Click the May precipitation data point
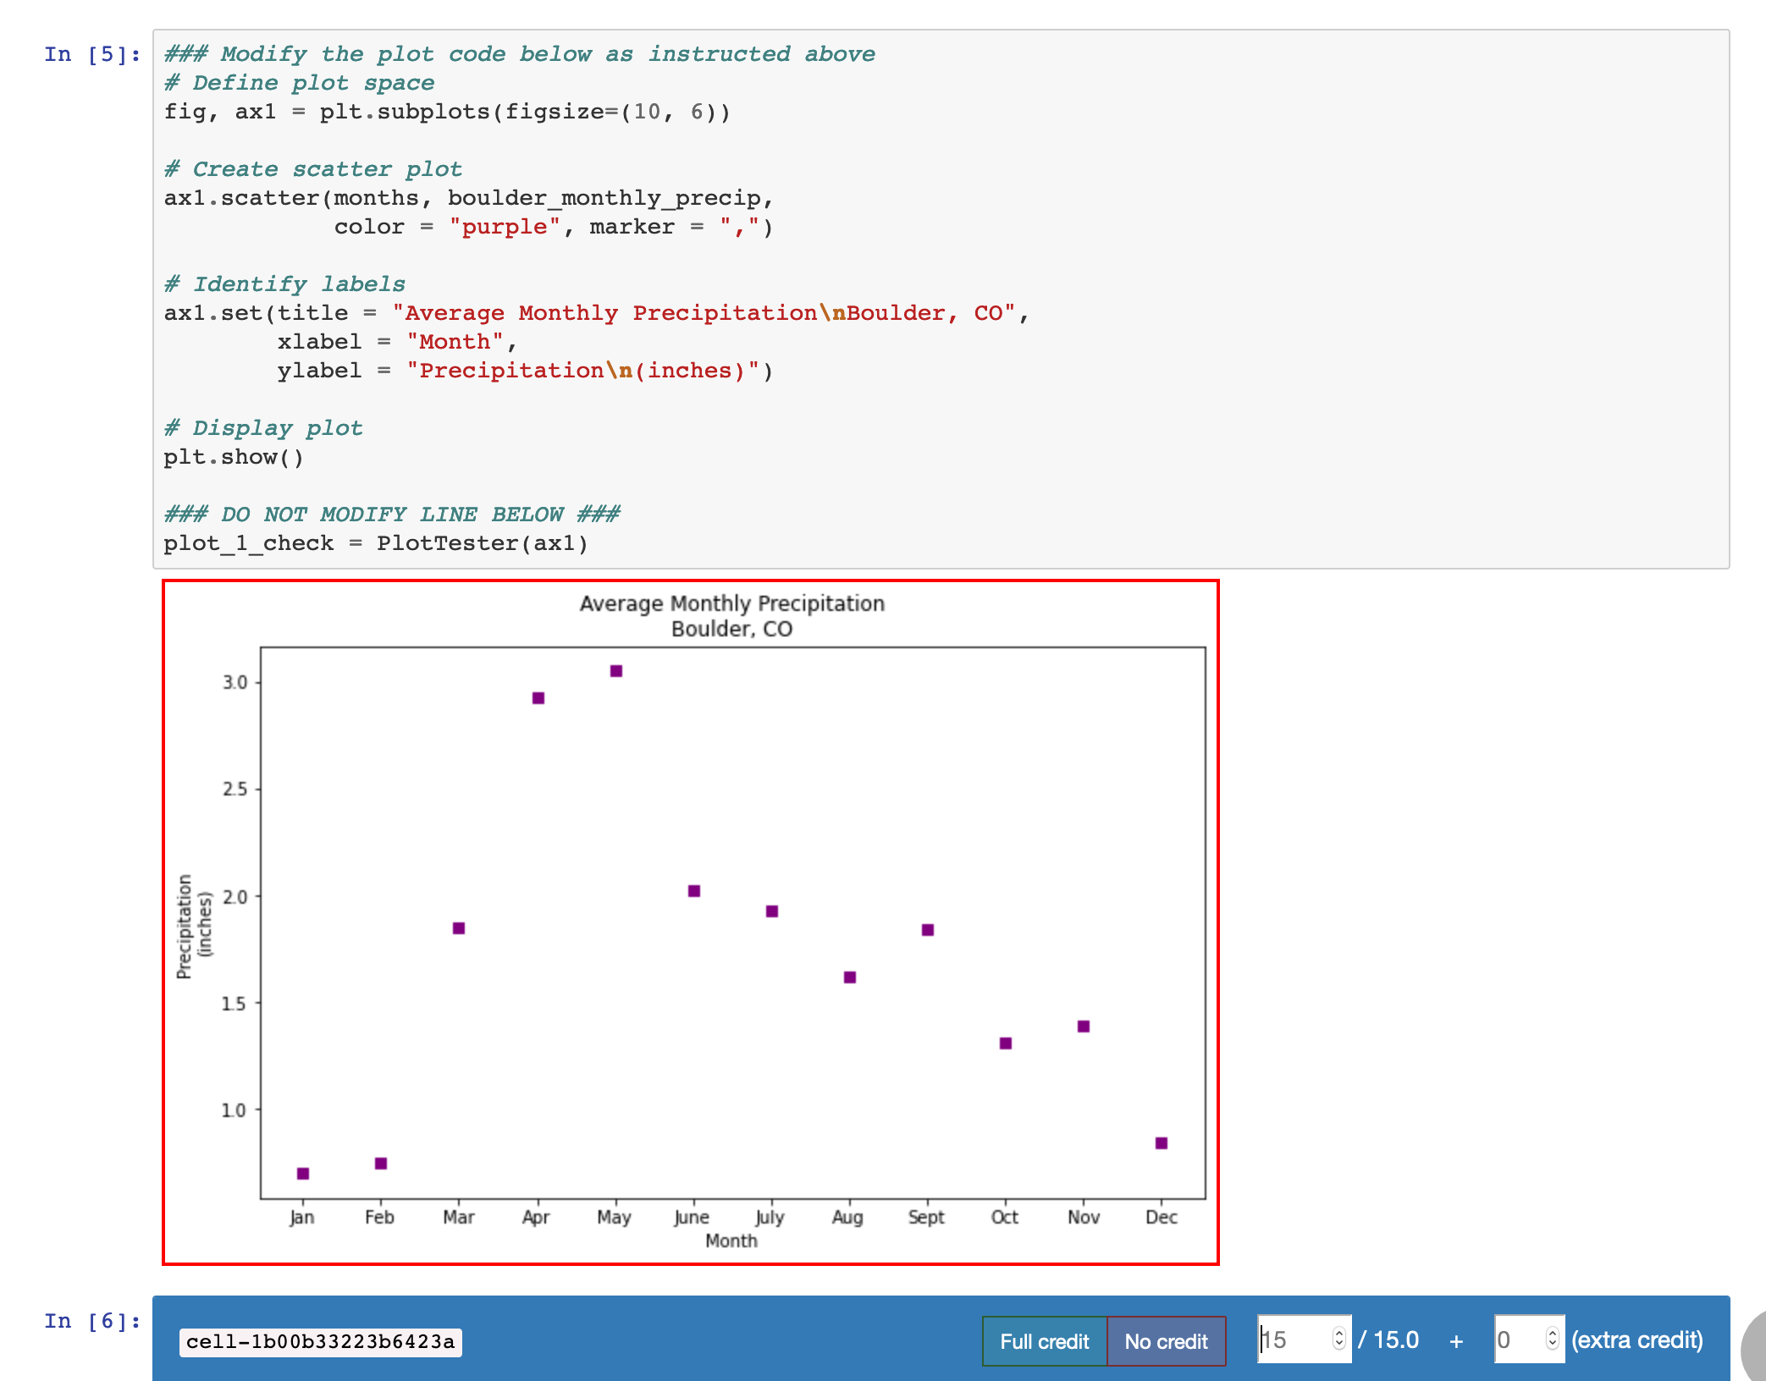Viewport: 1766px width, 1381px height. 615,670
